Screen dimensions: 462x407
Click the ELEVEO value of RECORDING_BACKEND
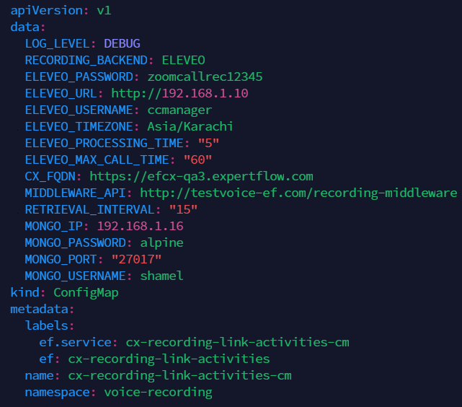click(183, 61)
